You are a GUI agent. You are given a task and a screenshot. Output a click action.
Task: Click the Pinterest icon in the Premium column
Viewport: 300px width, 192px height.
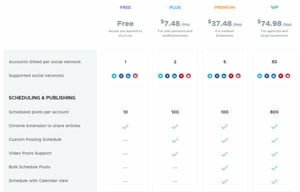(231, 76)
